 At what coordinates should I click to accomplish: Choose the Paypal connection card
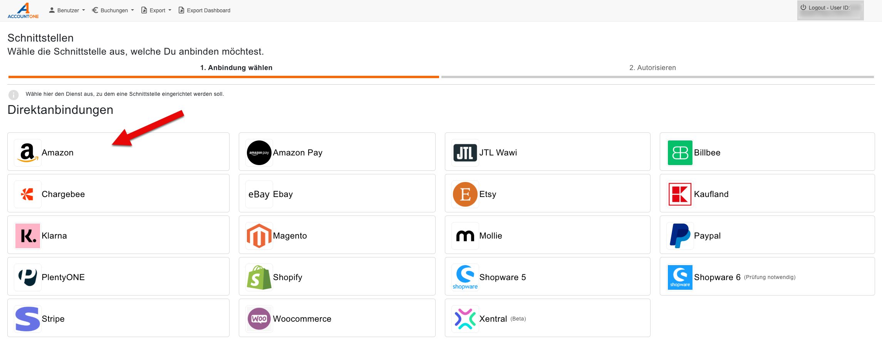pos(766,235)
